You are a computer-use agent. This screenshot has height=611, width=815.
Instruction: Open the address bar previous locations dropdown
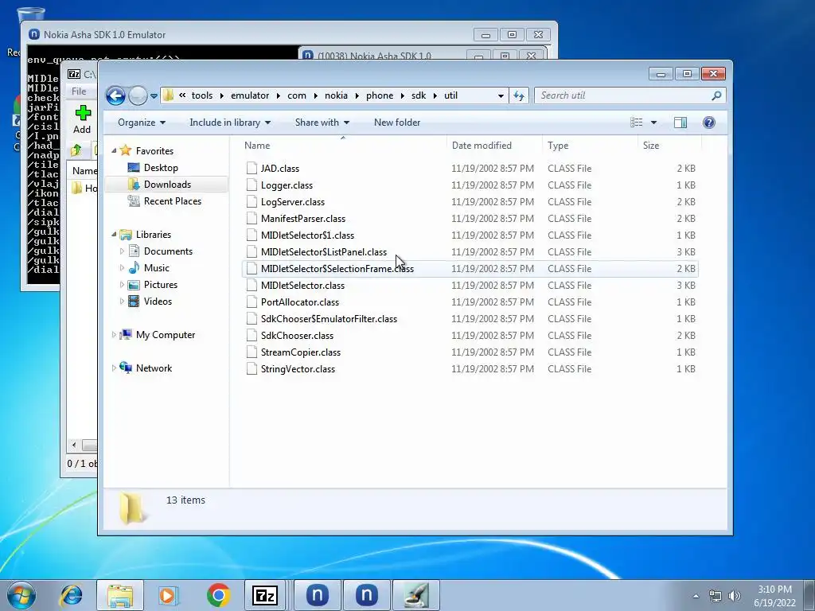pyautogui.click(x=501, y=95)
